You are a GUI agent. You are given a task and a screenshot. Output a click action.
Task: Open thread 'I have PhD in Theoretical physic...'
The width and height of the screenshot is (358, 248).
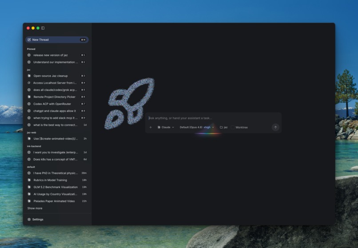(57, 173)
